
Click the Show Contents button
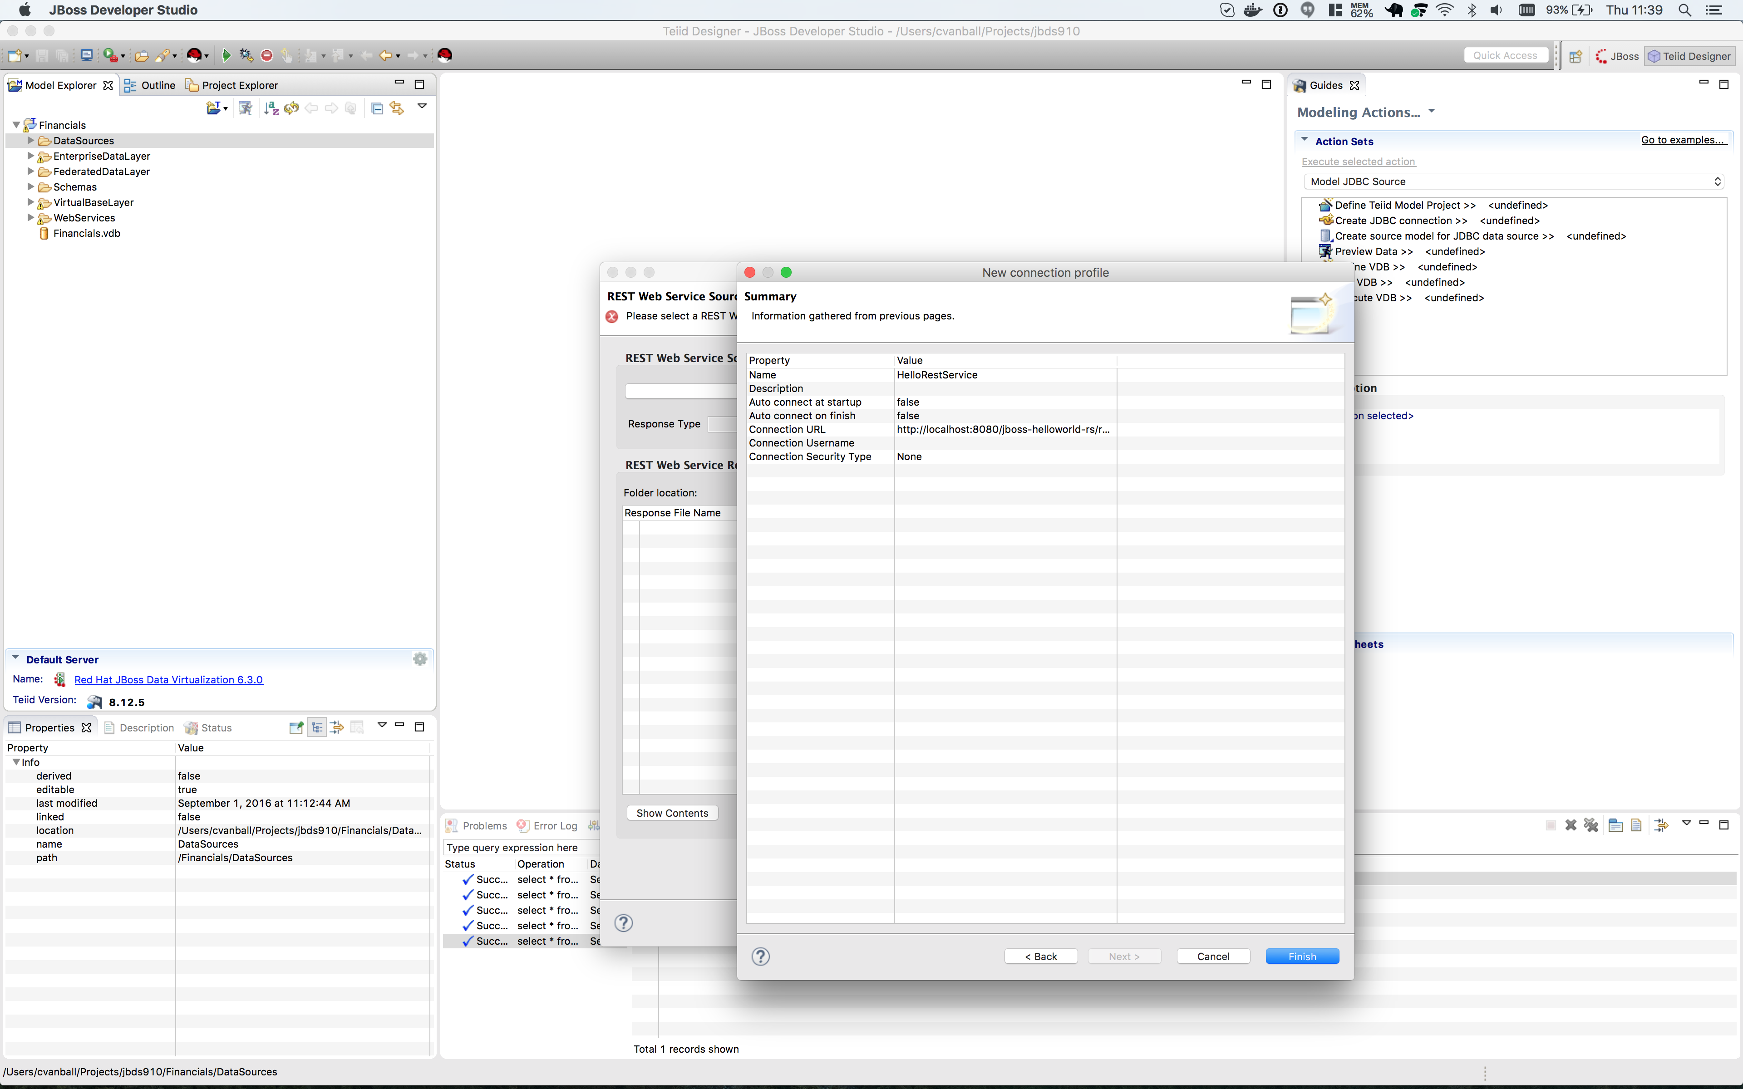tap(672, 812)
